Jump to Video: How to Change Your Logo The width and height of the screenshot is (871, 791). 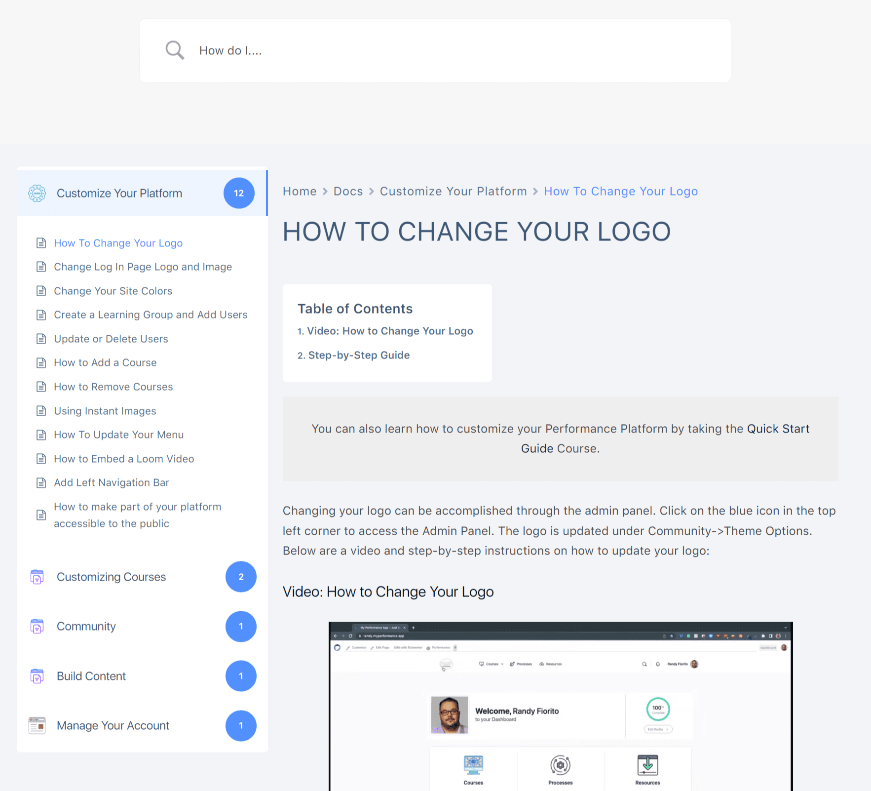click(390, 331)
